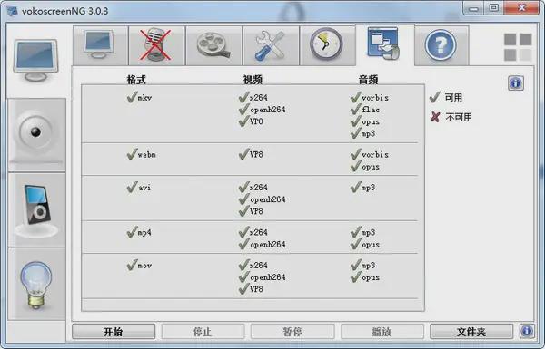Click the four-squares grid icon at top right
This screenshot has height=349, width=545.
click(518, 47)
